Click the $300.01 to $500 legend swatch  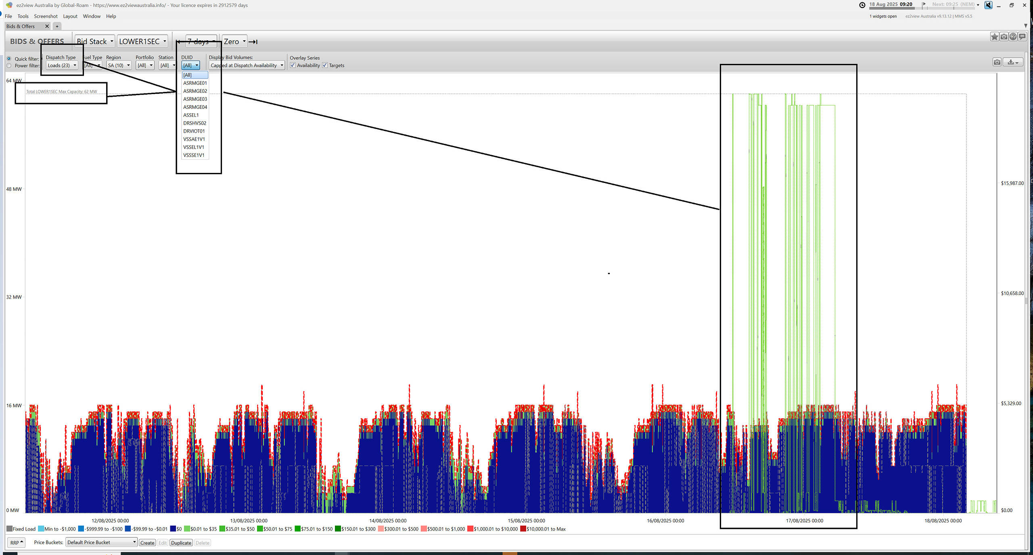coord(381,529)
